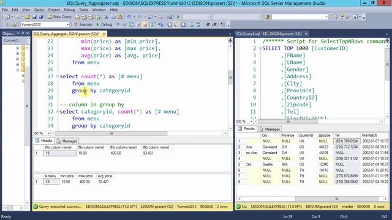Click the Paste icon in toolbar
Image resolution: width=392 pixels, height=220 pixels.
(x=120, y=17)
